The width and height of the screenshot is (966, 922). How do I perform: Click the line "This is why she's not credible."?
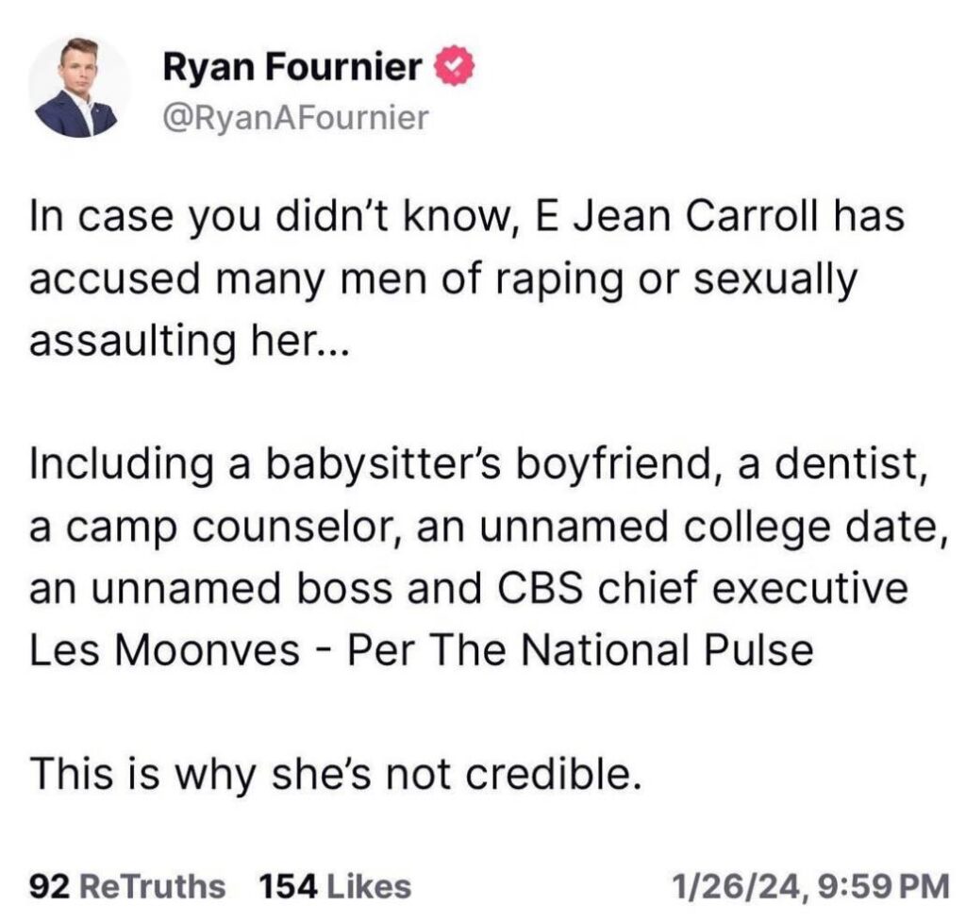click(x=330, y=774)
